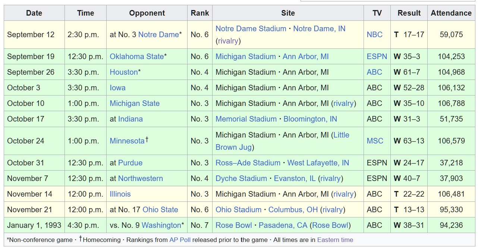Follow the Dyche Stadium link
This screenshot has height=252, width=481.
click(x=241, y=178)
